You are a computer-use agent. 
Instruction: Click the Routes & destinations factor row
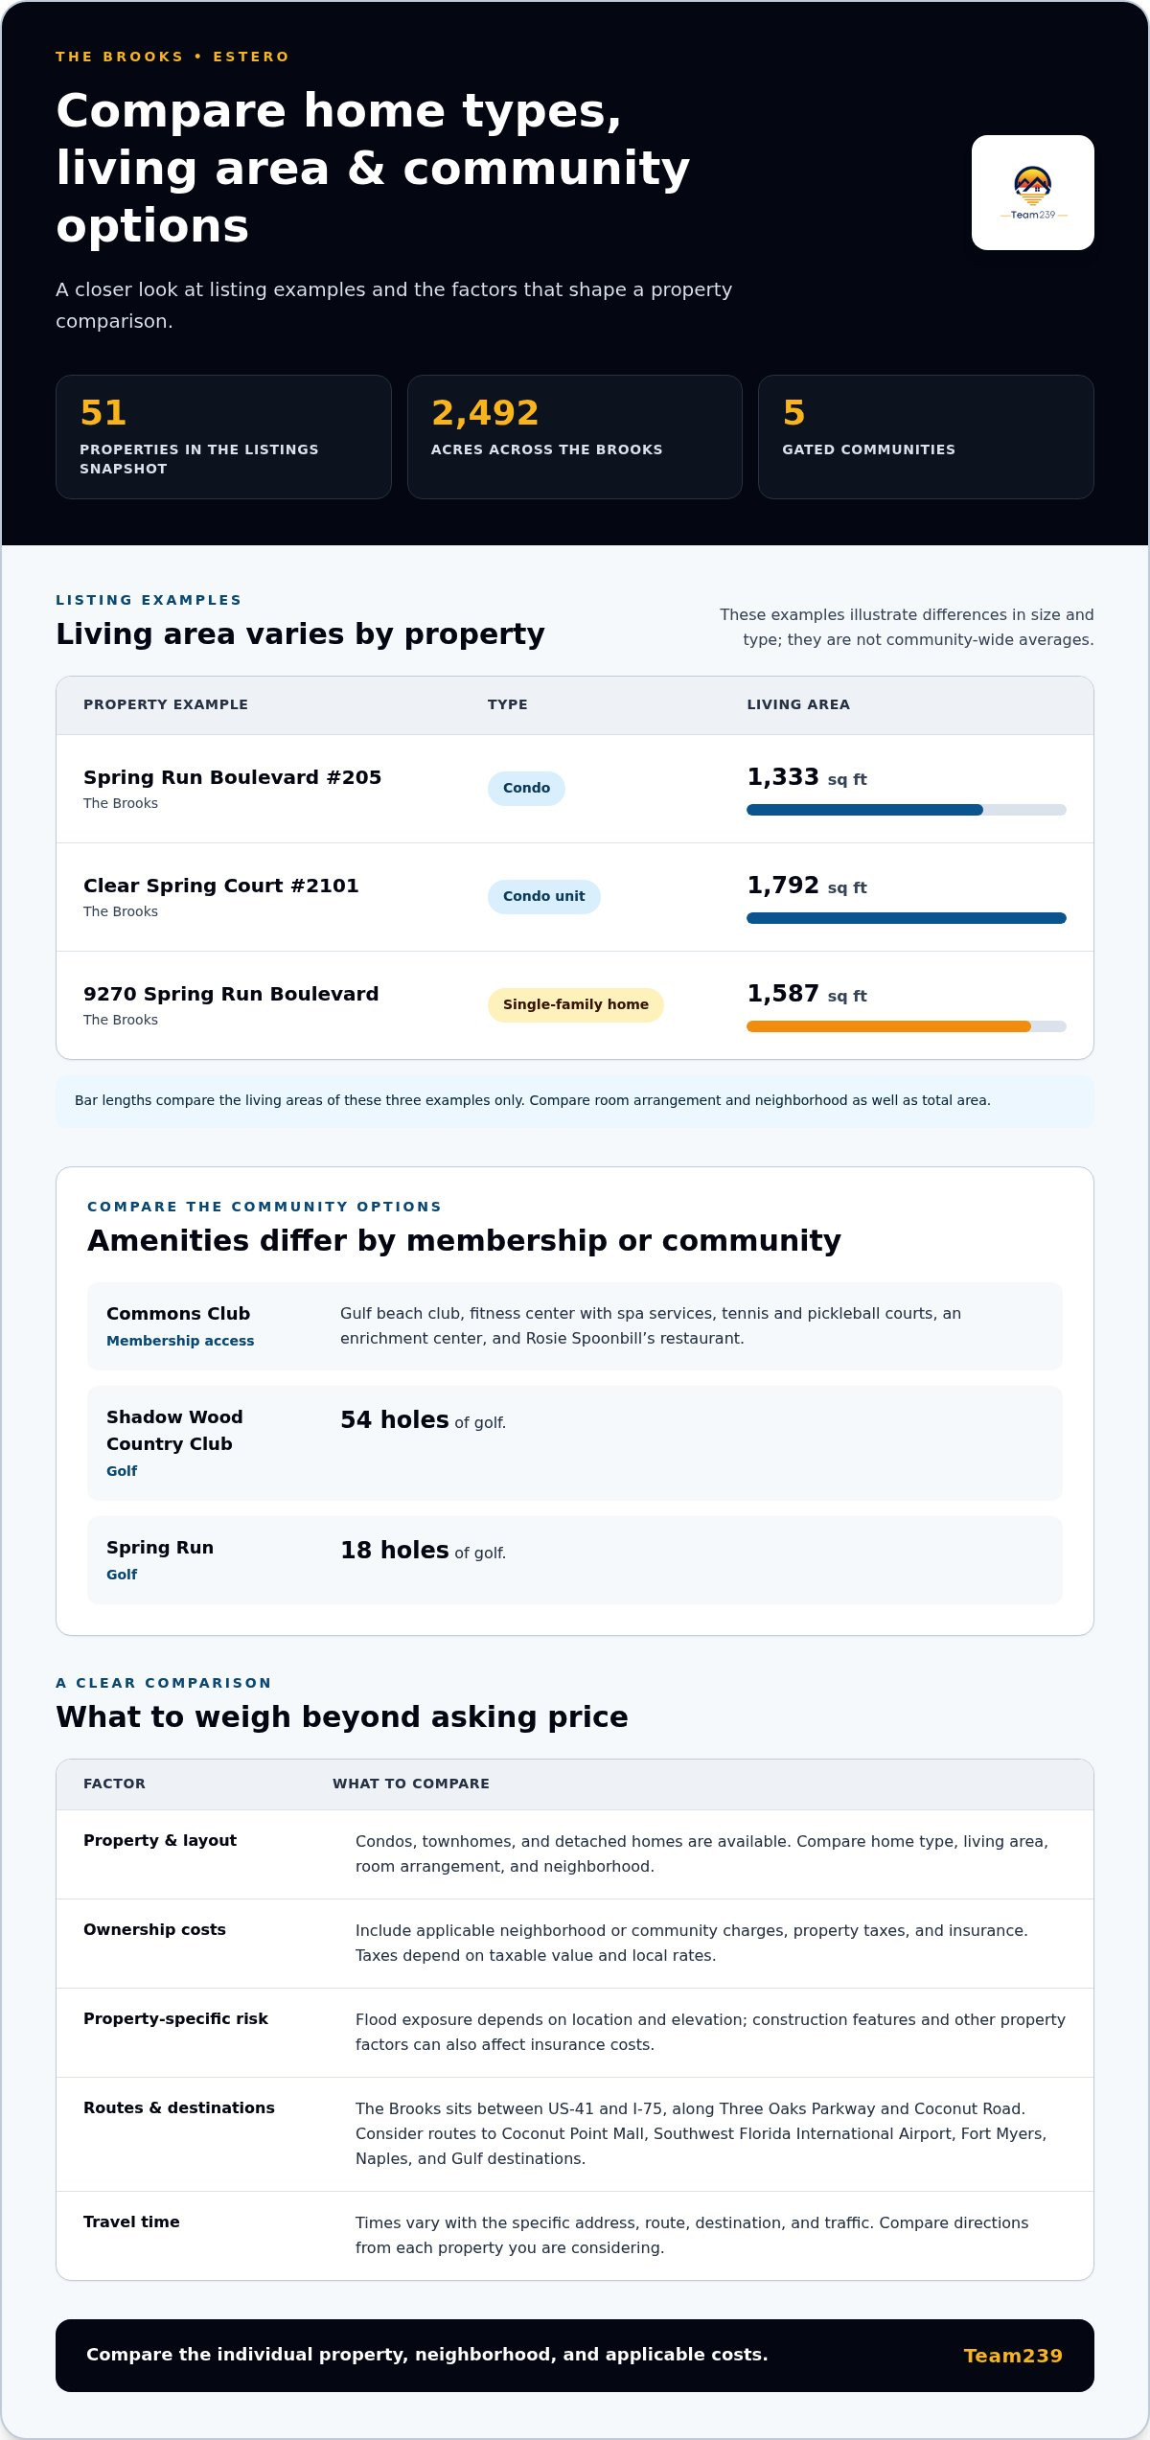point(575,2134)
